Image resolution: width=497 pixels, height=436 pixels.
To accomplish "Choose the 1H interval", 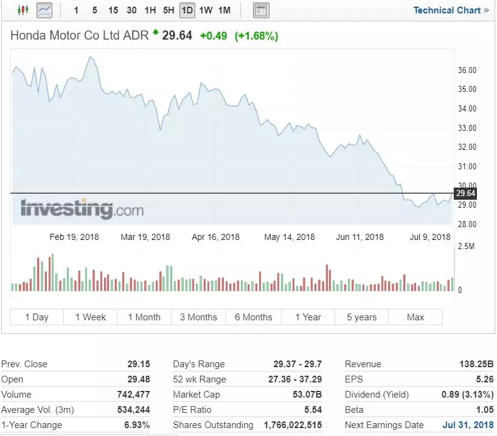I will (x=150, y=10).
